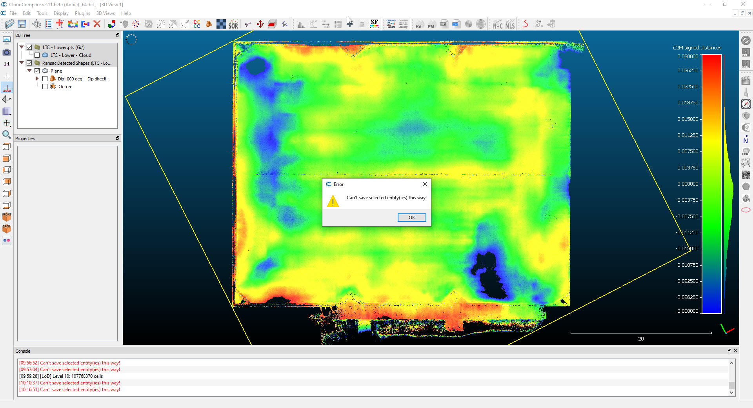
Task: Open the Plugins menu
Action: click(82, 13)
